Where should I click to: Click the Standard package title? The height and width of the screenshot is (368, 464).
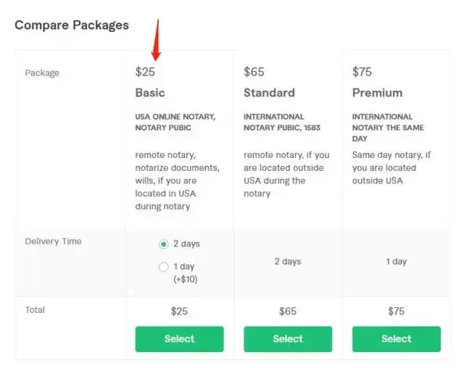(269, 93)
